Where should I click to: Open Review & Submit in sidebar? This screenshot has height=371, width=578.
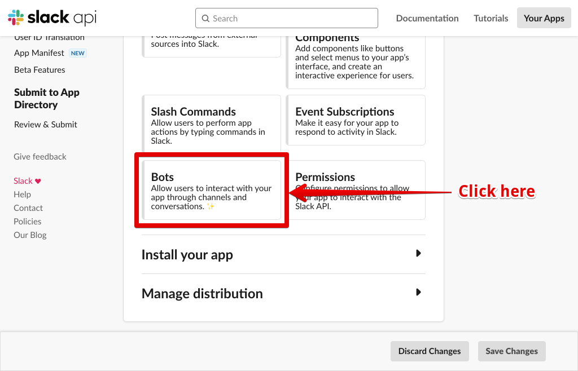45,125
